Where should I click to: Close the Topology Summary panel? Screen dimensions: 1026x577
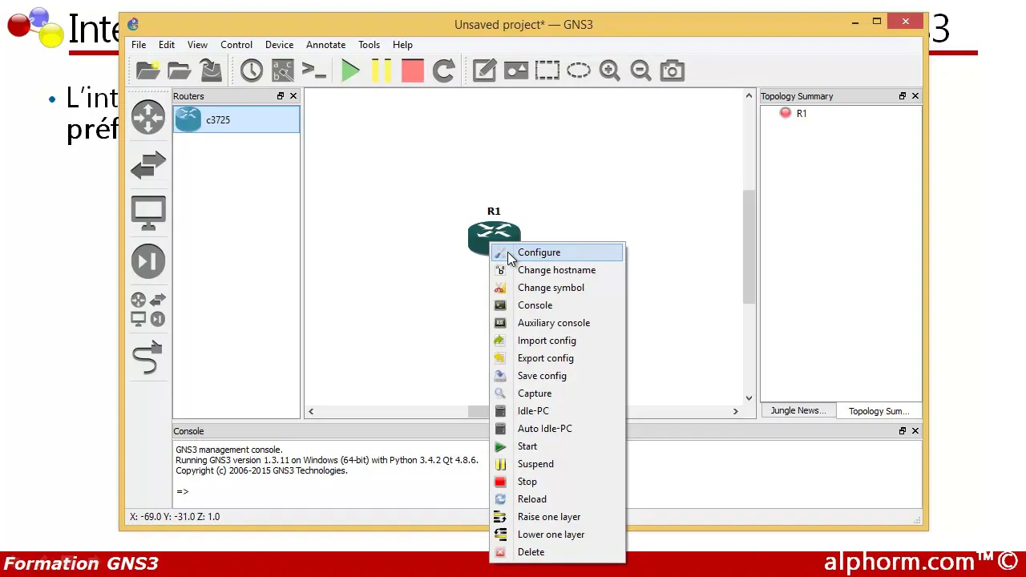tap(915, 96)
